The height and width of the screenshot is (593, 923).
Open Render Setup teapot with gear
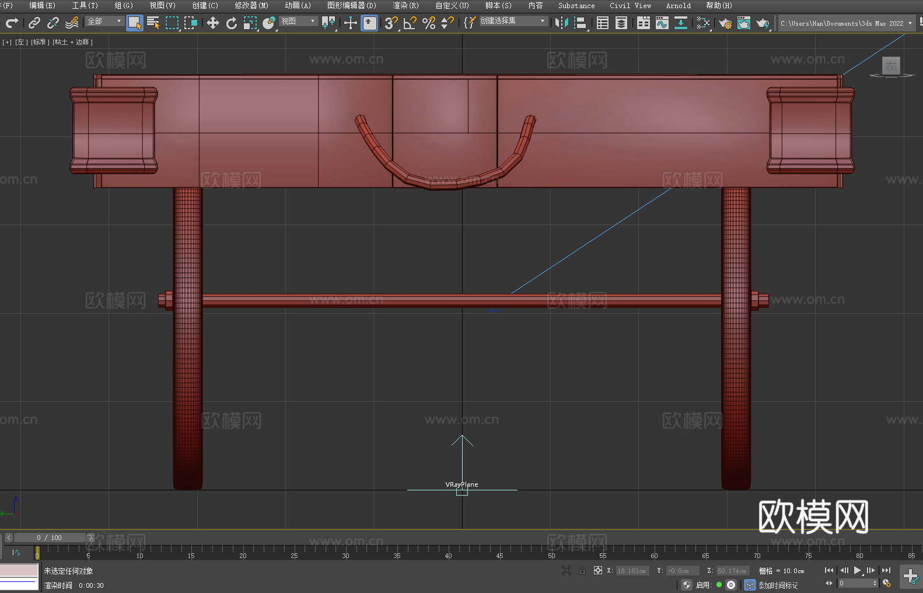point(725,23)
